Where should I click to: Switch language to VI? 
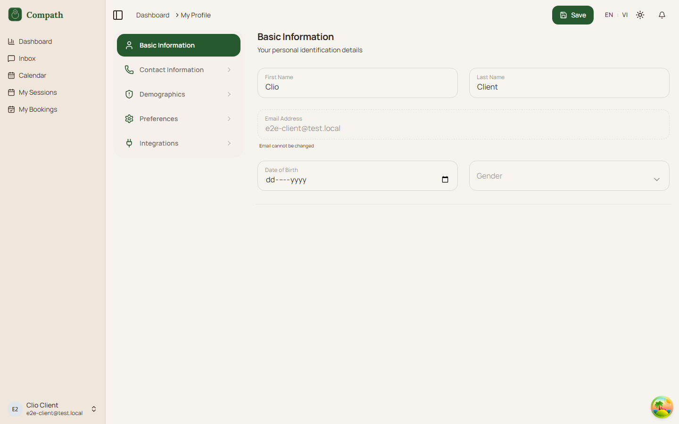tap(625, 15)
